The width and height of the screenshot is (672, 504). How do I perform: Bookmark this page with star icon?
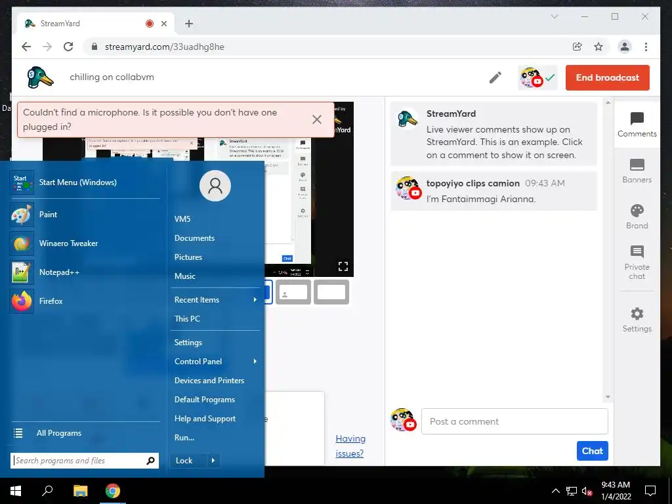tap(598, 47)
